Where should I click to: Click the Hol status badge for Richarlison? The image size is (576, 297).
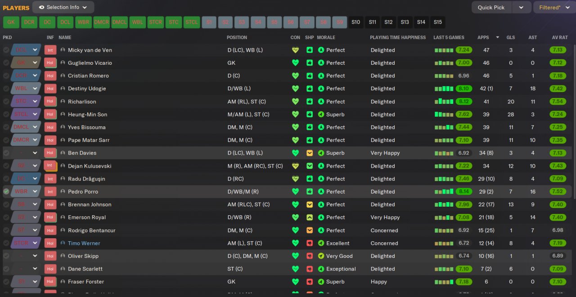[x=50, y=102]
